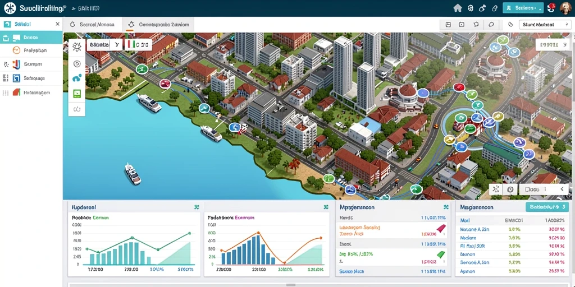Viewport: 575px width, 287px height.
Task: Select the highlighted teal item in the left sidebar
Action: click(x=31, y=38)
